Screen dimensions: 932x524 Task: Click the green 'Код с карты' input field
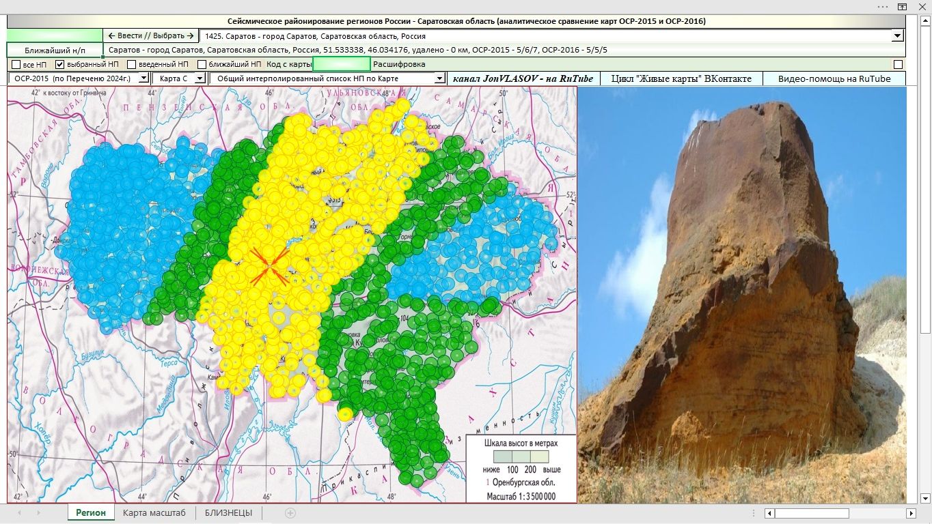(342, 64)
